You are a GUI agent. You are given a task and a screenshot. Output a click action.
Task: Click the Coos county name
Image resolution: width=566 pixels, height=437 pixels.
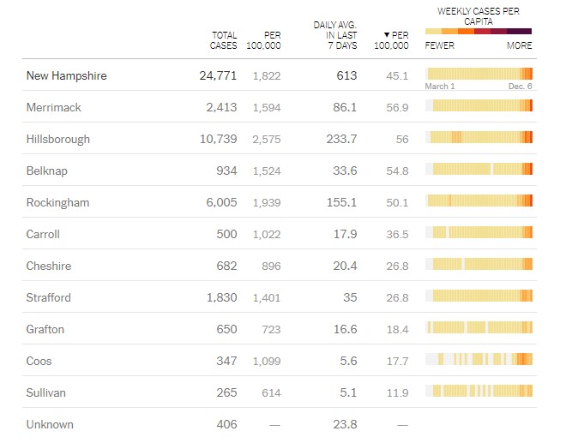40,361
